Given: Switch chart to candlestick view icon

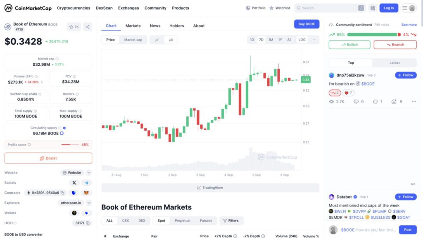Looking at the screenshot, I should (171, 40).
